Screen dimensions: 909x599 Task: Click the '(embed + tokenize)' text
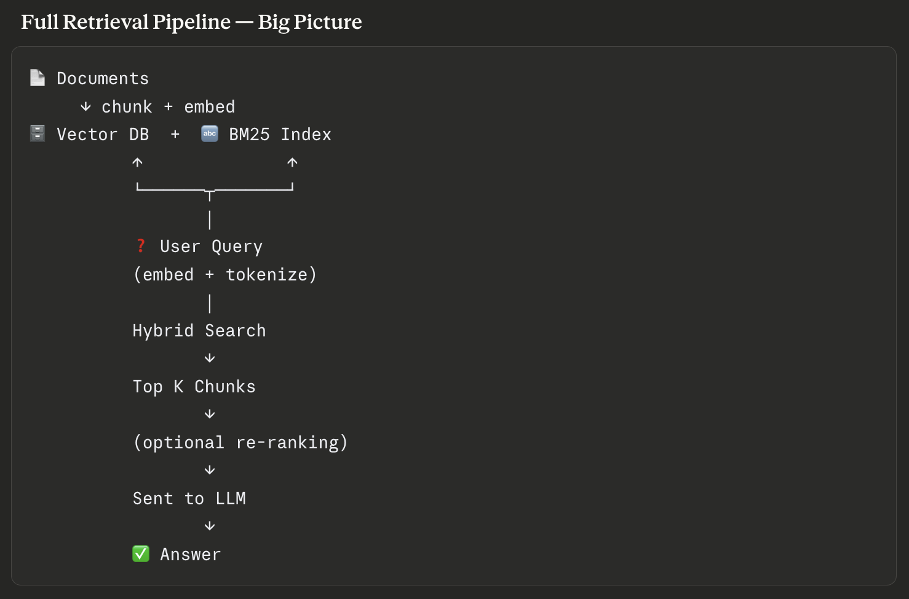pyautogui.click(x=225, y=274)
